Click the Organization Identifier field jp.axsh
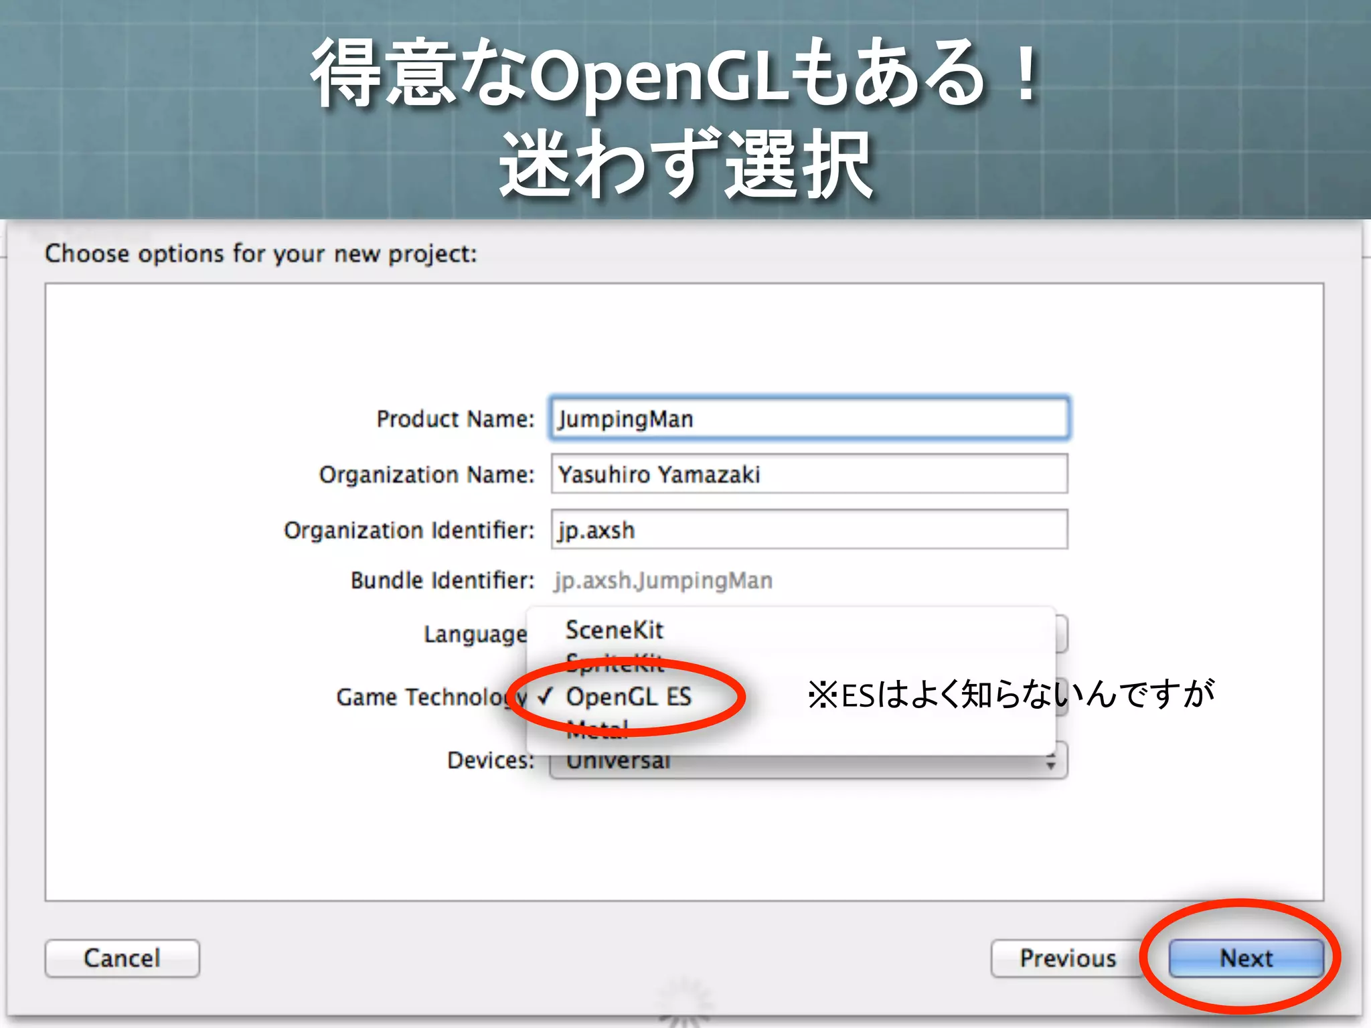This screenshot has width=1371, height=1028. (809, 529)
